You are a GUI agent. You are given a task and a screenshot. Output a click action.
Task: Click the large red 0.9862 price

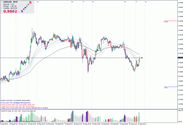(10, 11)
